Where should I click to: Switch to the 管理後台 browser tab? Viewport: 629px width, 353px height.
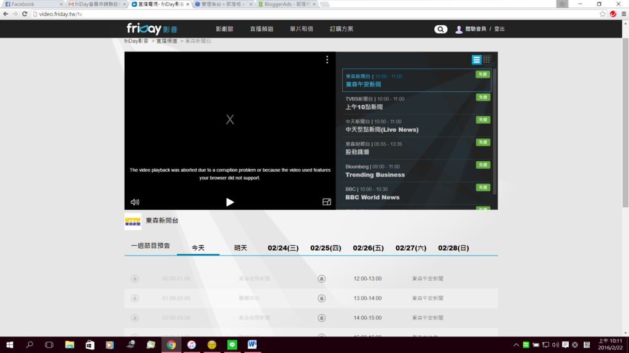(223, 4)
